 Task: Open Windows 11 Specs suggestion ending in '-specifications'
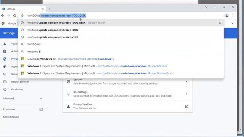(x=121, y=66)
